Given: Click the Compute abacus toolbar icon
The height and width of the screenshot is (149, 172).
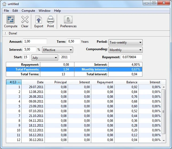Looking at the screenshot, I should coord(10,19).
